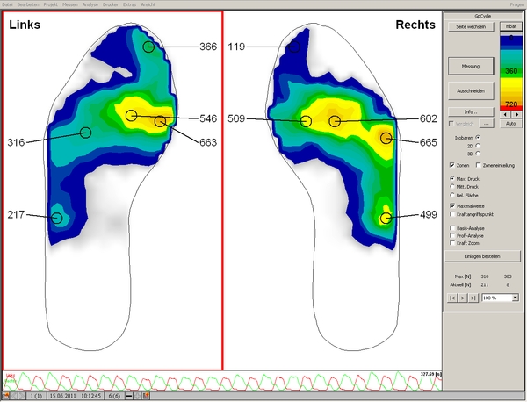
Task: Click the 665 pressure marker on right foot
Action: (386, 137)
